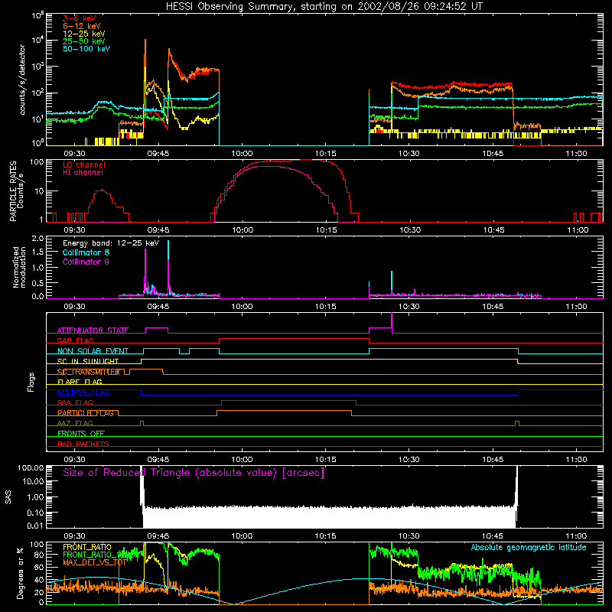Image resolution: width=612 pixels, height=612 pixels.
Task: Click the 'Degrees or %' axis label
Action: coord(20,573)
